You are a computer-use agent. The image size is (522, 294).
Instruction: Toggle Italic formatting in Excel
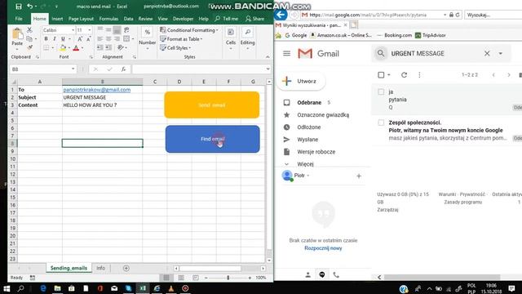point(55,39)
